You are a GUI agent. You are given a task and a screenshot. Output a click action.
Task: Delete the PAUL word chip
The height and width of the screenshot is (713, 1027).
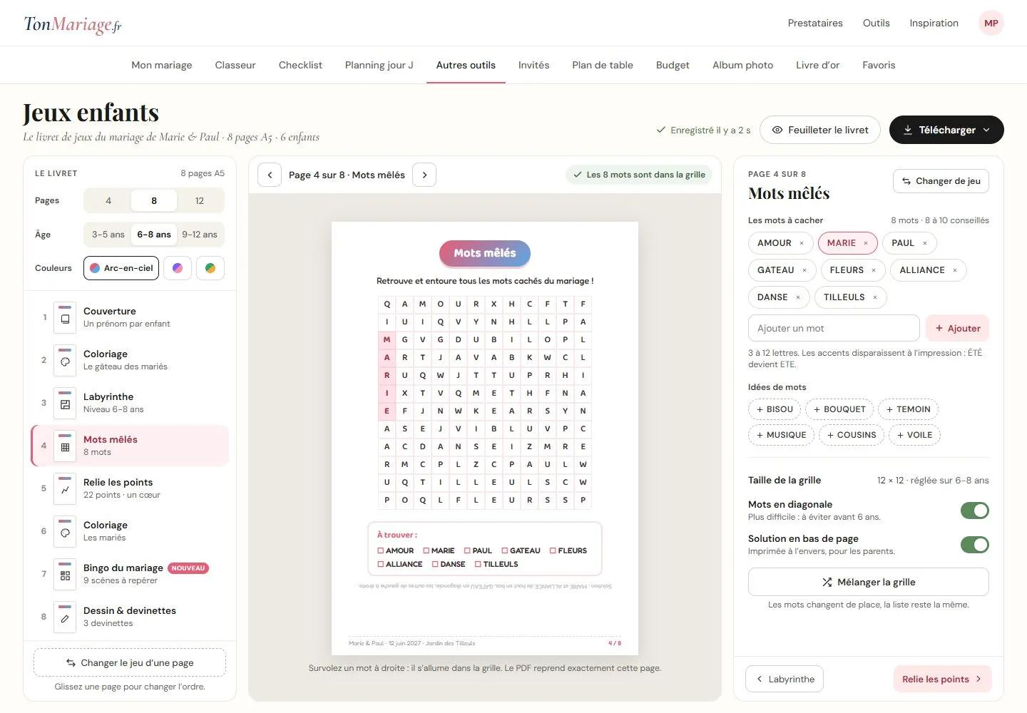point(925,243)
